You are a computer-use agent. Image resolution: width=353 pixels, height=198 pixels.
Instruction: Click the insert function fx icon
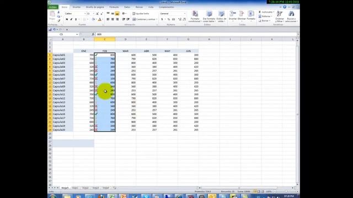click(x=93, y=34)
